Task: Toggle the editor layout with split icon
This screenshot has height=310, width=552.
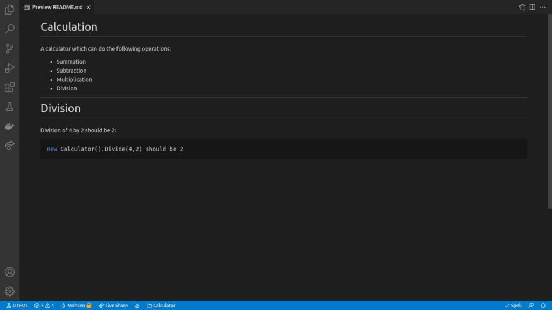Action: pos(532,7)
